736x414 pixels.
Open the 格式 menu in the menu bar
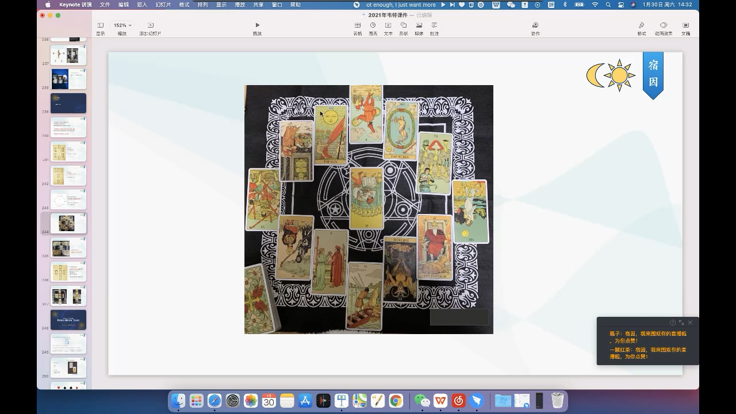coord(184,5)
